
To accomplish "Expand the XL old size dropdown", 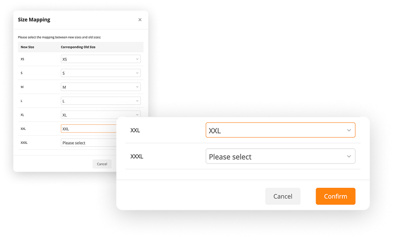I will click(100, 115).
